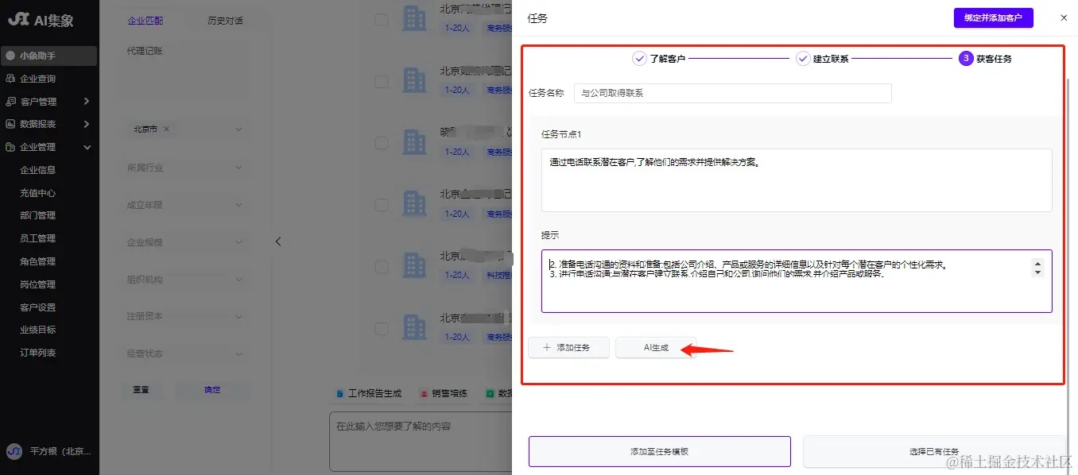Click into the 任务节点1 text area

tap(797, 180)
